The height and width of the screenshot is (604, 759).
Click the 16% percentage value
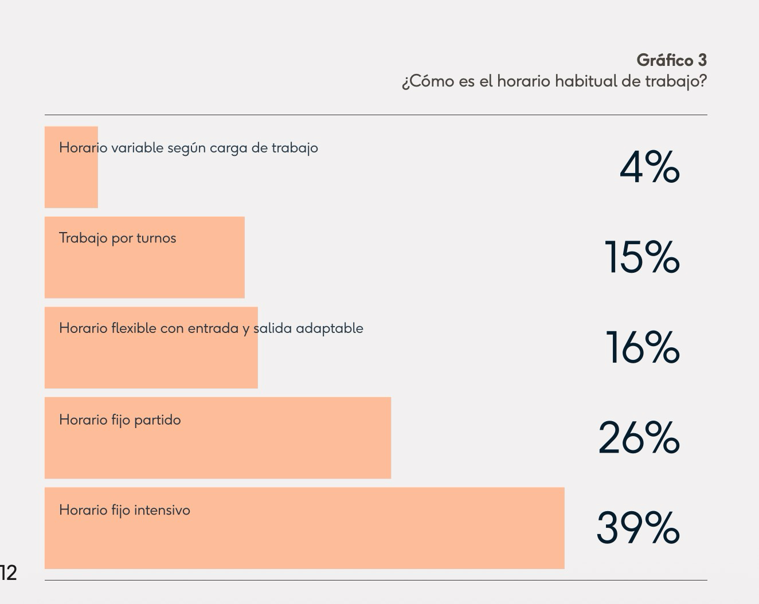643,348
